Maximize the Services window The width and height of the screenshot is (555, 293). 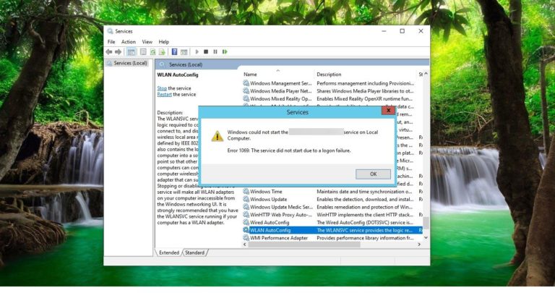click(x=402, y=31)
